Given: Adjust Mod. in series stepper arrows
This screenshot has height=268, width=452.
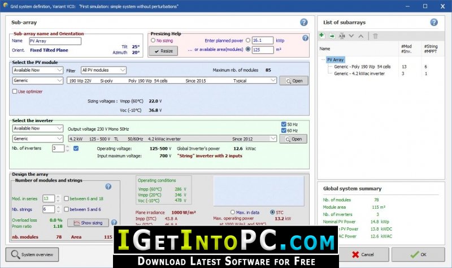Looking at the screenshot, I should tap(58, 198).
